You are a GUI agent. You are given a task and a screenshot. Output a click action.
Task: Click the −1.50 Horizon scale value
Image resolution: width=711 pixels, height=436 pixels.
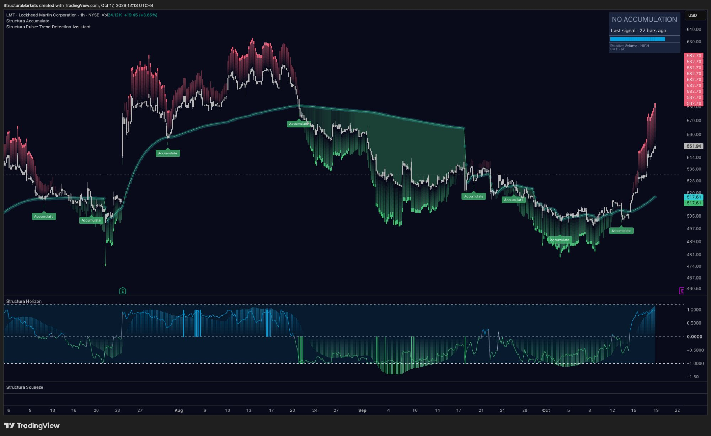click(693, 377)
